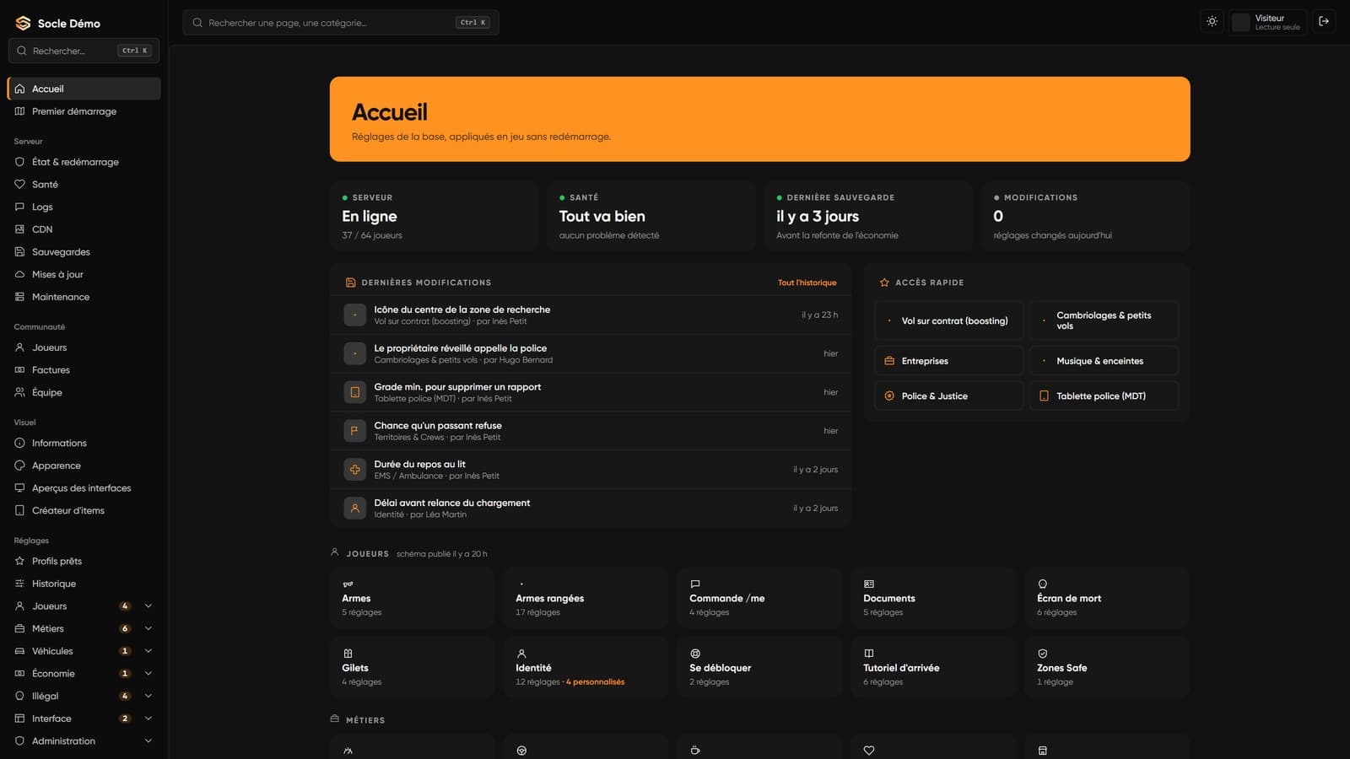Click the logout icon in the top bar
The height and width of the screenshot is (759, 1350).
pos(1324,22)
